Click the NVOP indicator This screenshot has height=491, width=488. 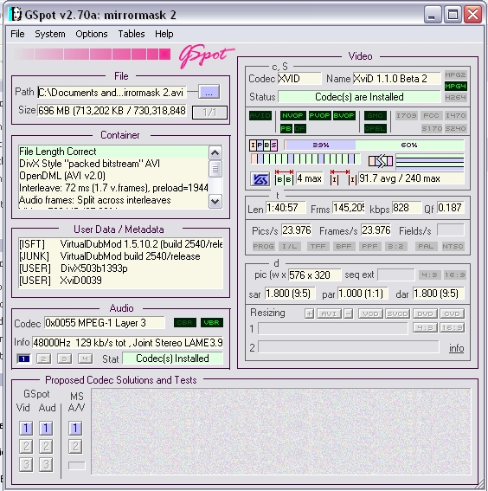click(x=292, y=115)
